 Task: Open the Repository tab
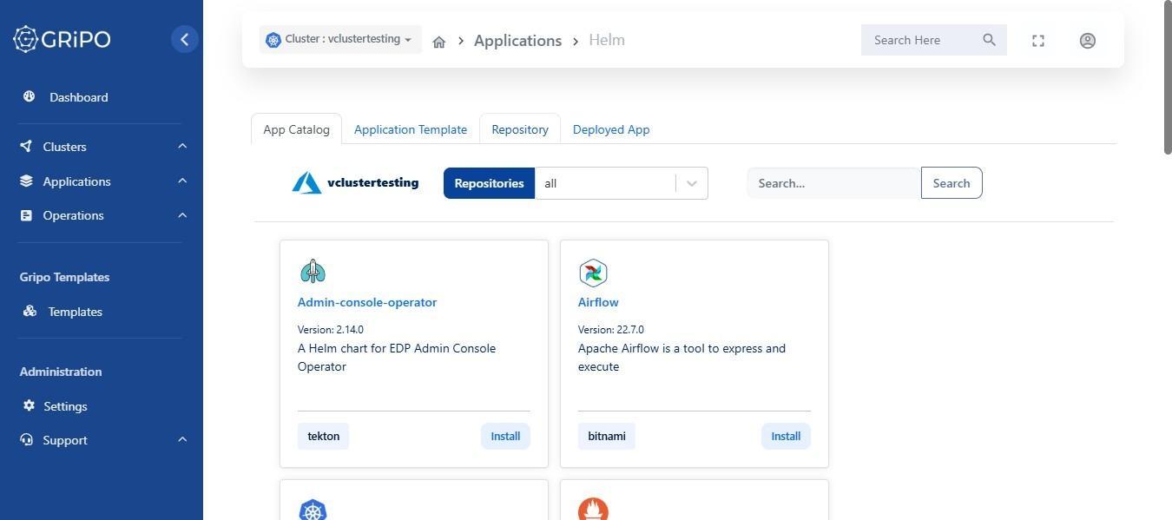pos(520,129)
